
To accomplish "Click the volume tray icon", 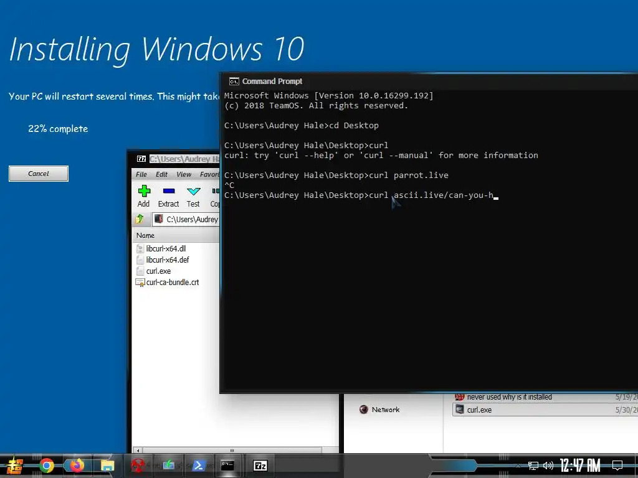I will (x=548, y=466).
